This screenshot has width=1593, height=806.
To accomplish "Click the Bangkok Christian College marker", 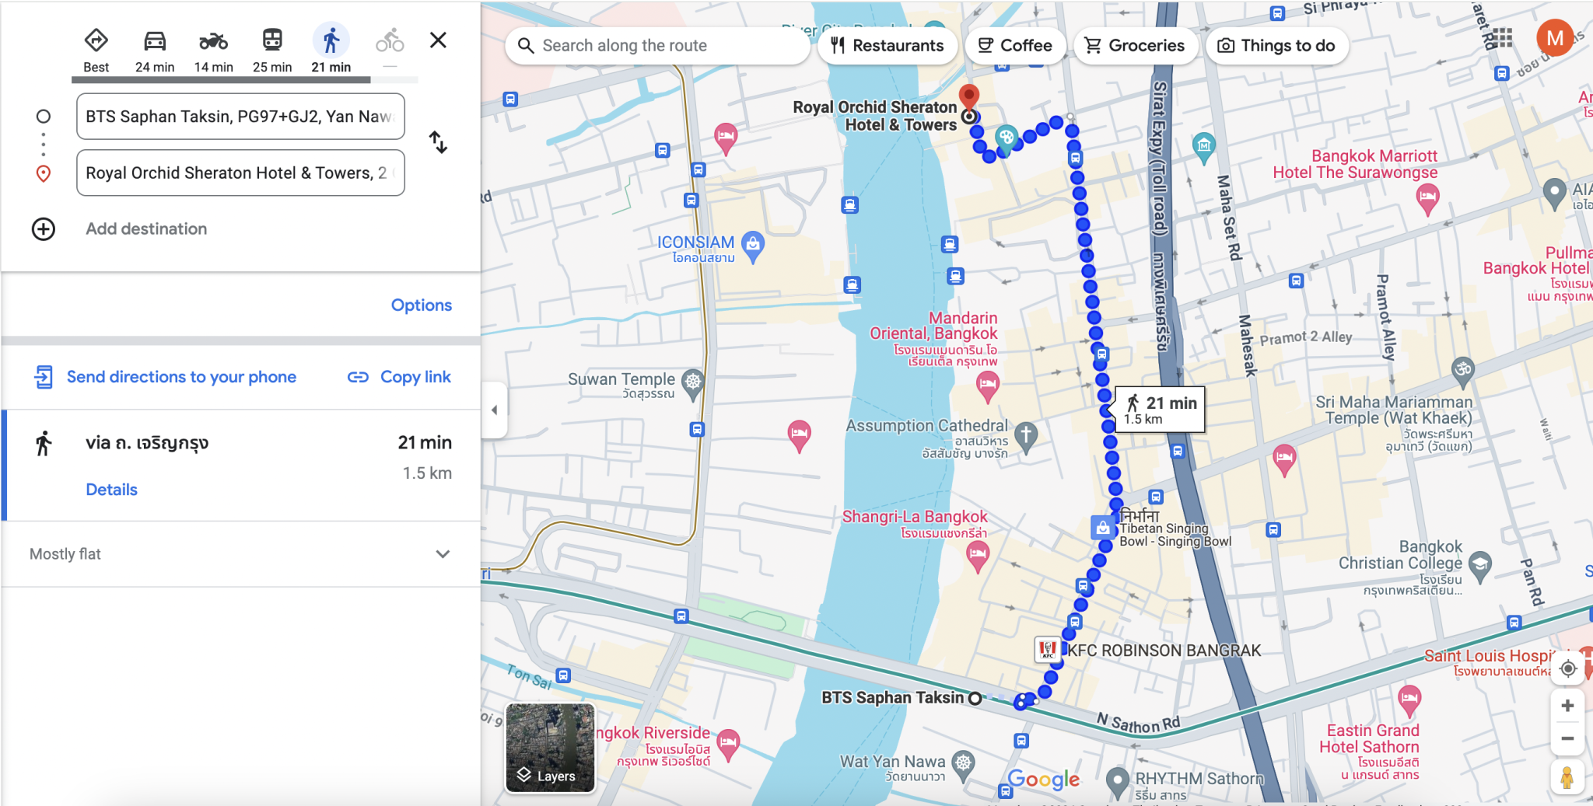I will 1480,565.
